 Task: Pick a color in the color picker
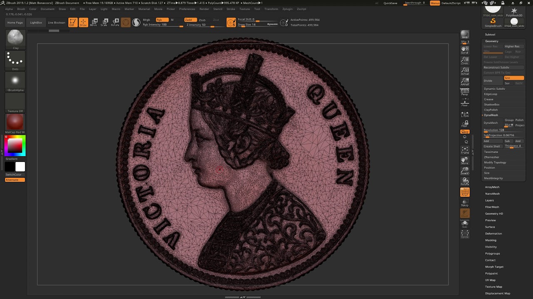tap(15, 145)
